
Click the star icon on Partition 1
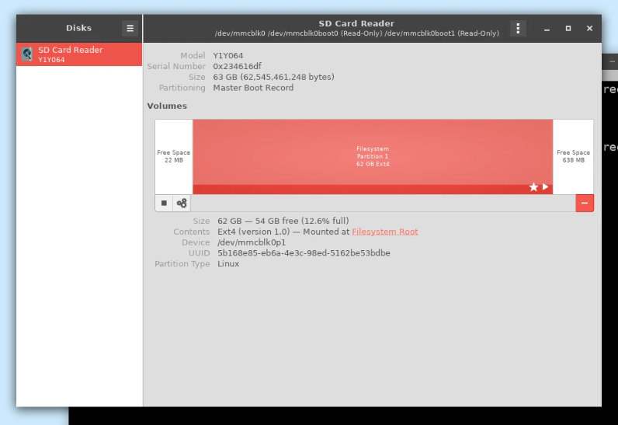[x=533, y=187]
